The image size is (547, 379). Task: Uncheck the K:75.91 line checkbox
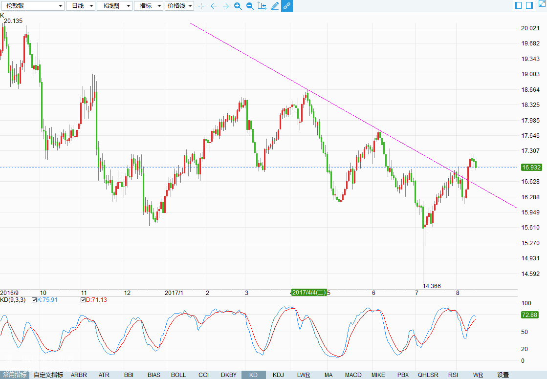34,300
